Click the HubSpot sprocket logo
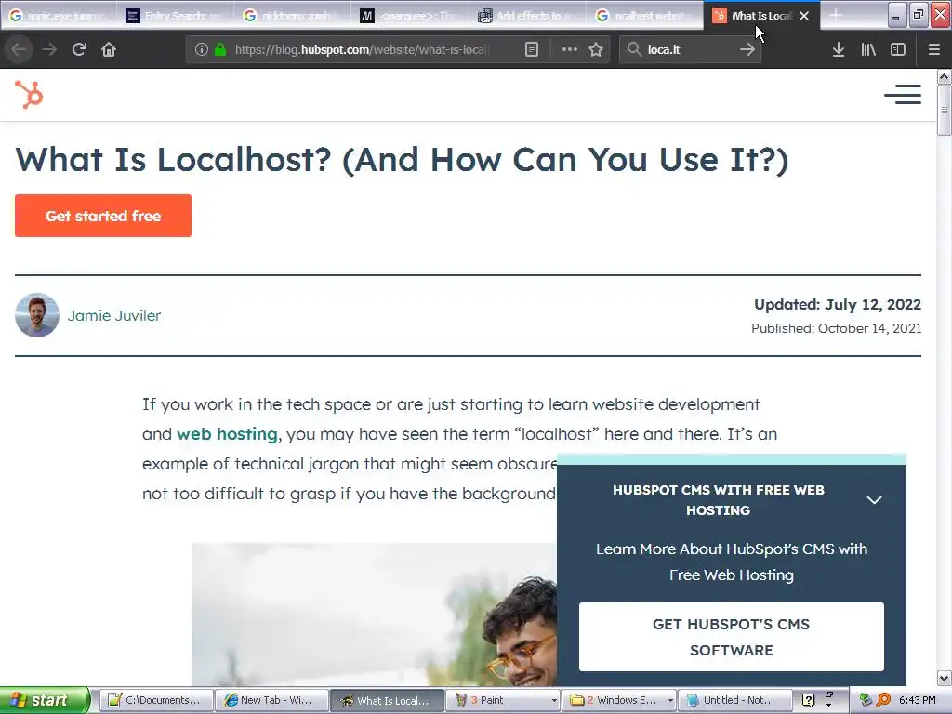Screen dimensions: 952x714 (29, 95)
